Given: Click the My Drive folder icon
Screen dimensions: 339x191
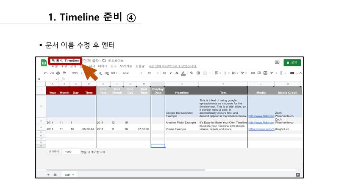Looking at the screenshot, I should pyautogui.click(x=104, y=61).
